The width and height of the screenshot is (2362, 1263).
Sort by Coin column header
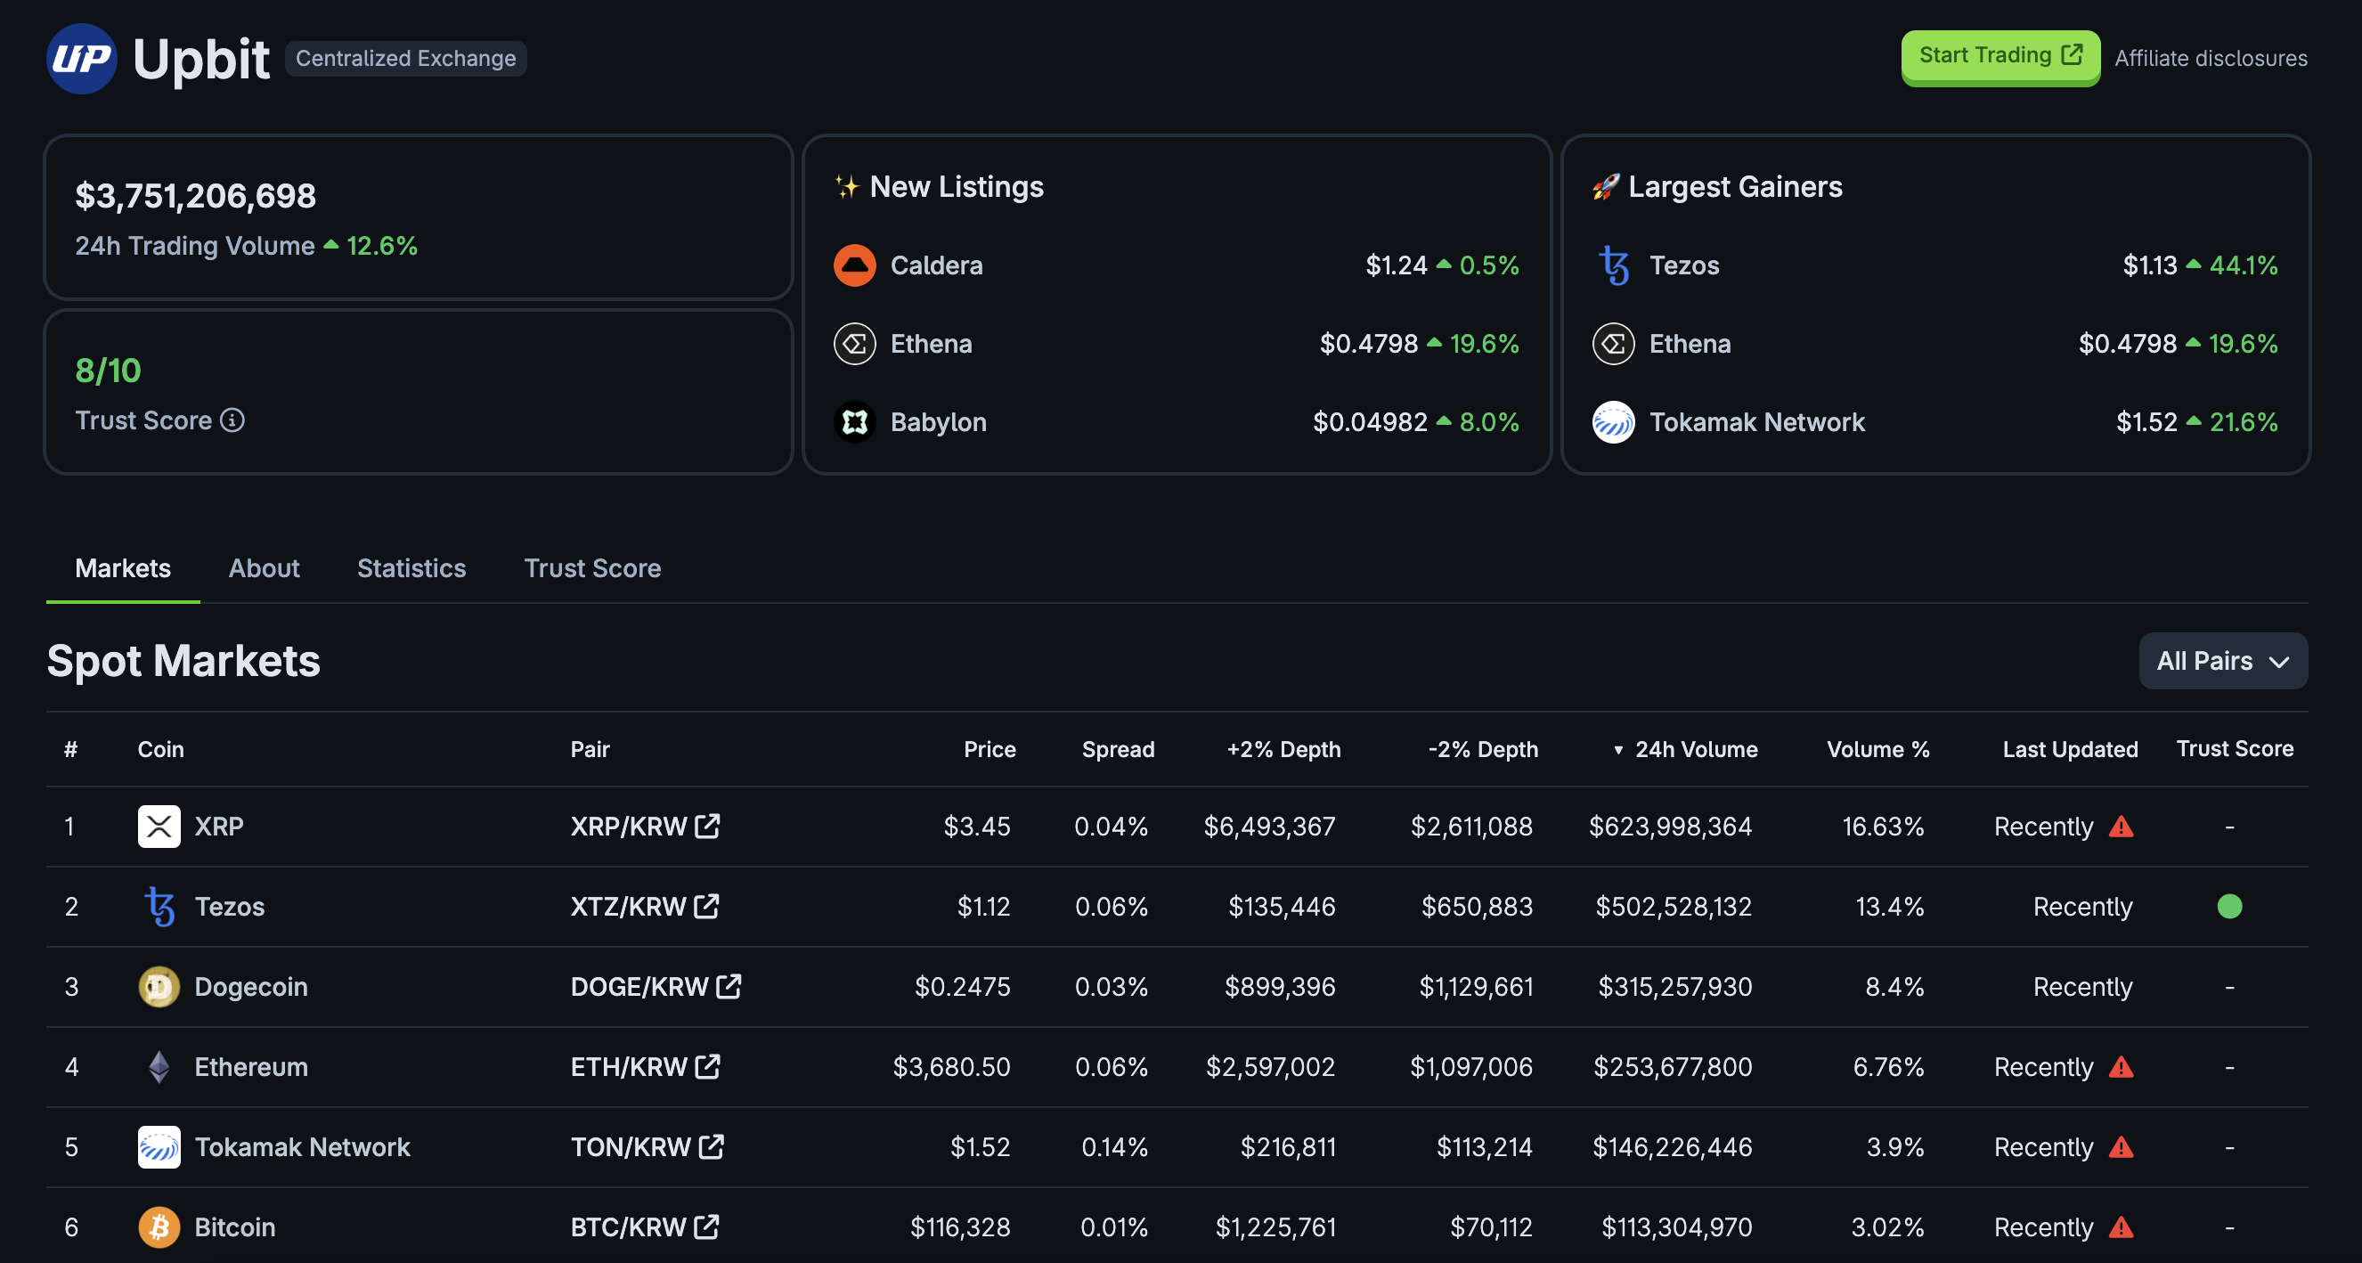click(x=160, y=749)
